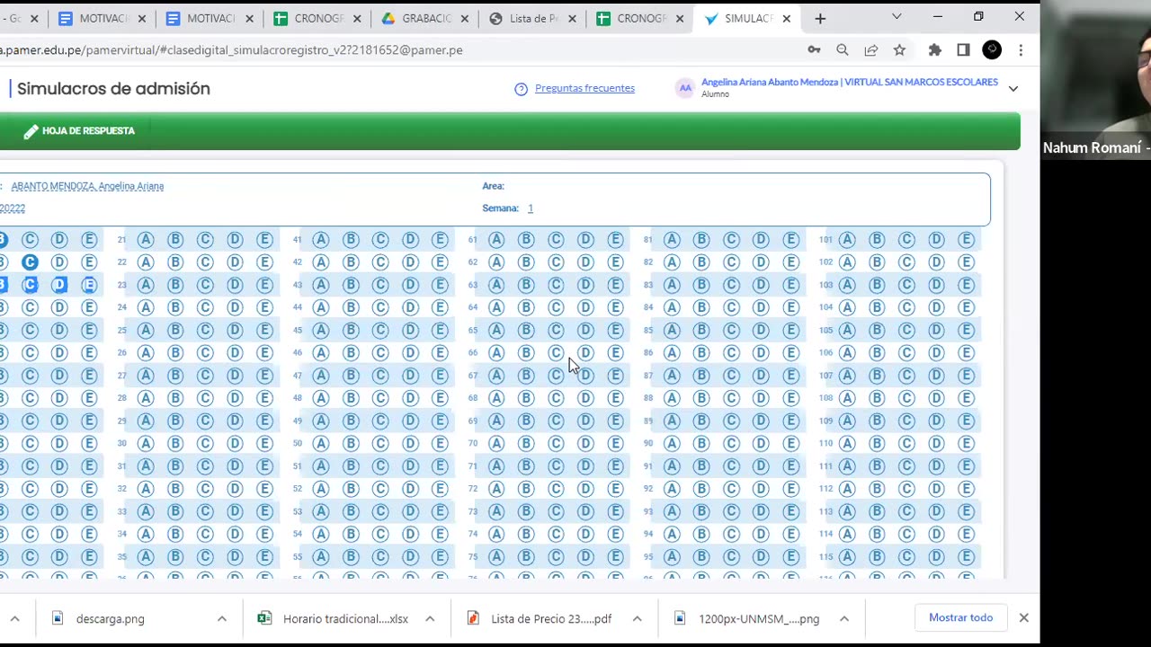Select answer B for question 101

click(877, 240)
